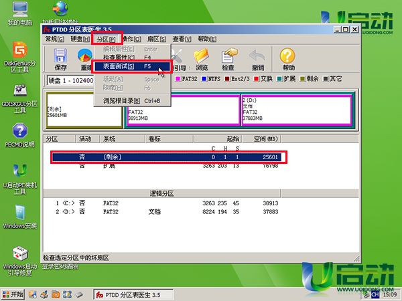Screen dimensions: 402x301
Task: Click the 卷标 column header
Action: coord(170,139)
